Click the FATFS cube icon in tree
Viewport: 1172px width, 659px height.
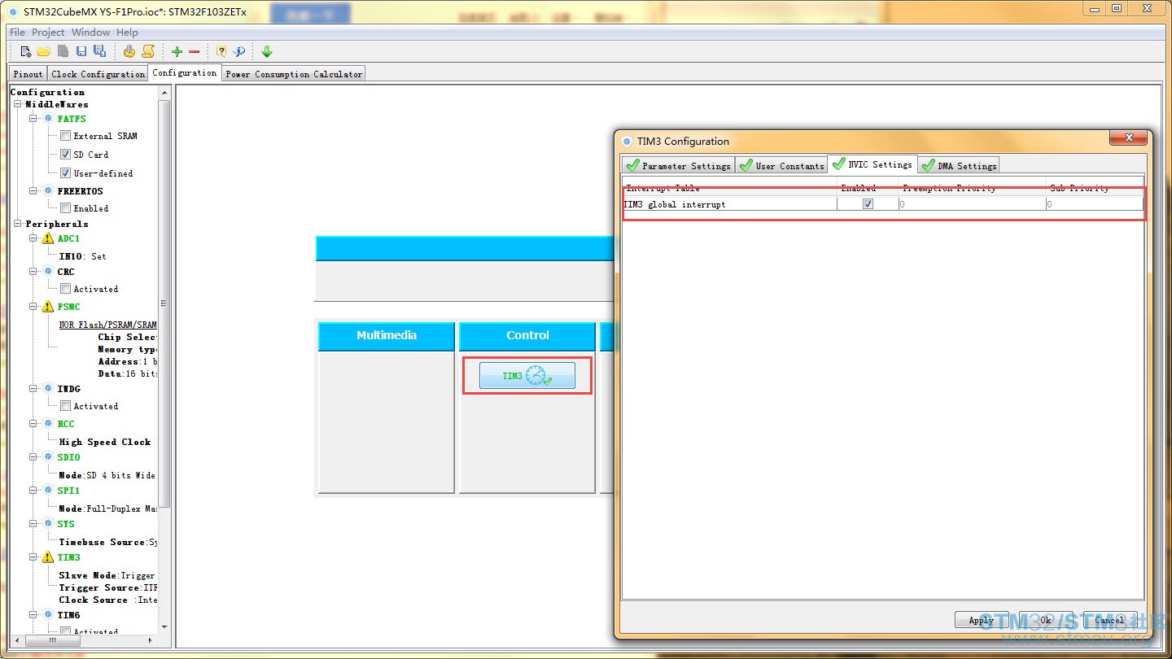[x=48, y=119]
